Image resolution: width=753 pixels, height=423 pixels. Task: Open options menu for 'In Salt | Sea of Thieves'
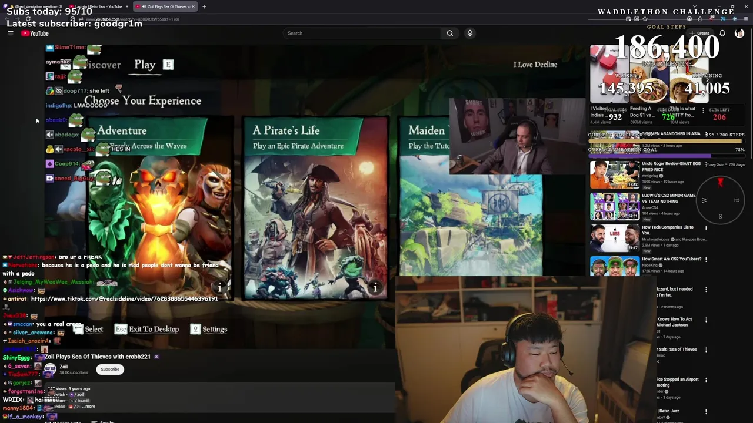(x=706, y=350)
